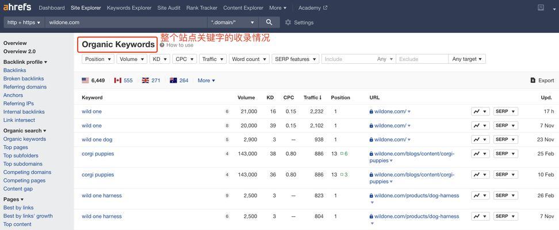Open notifications icon at top right
The height and width of the screenshot is (230, 559).
tap(541, 7)
